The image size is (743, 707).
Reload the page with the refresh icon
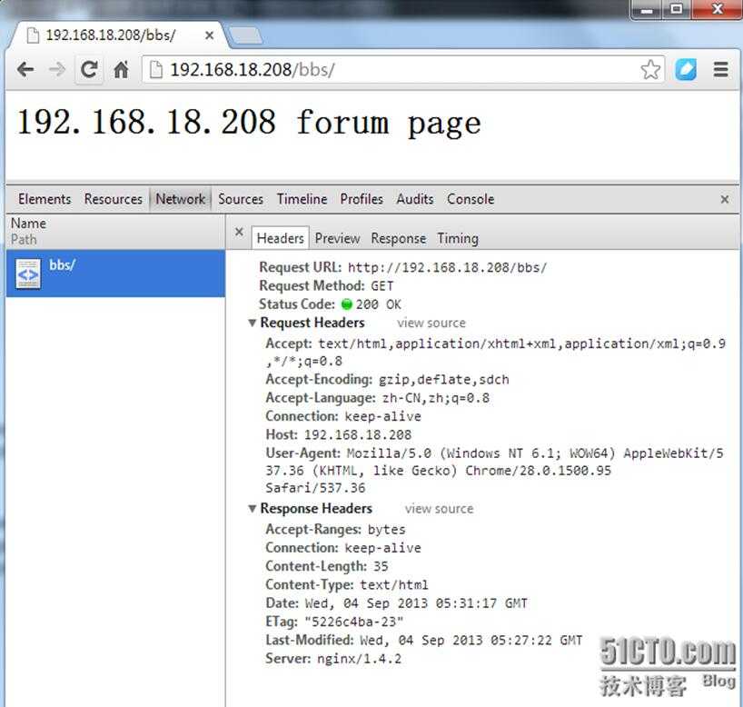[89, 70]
